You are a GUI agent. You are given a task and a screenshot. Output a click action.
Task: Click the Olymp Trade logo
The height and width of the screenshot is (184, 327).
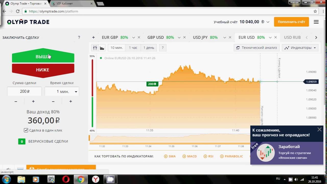(28, 22)
